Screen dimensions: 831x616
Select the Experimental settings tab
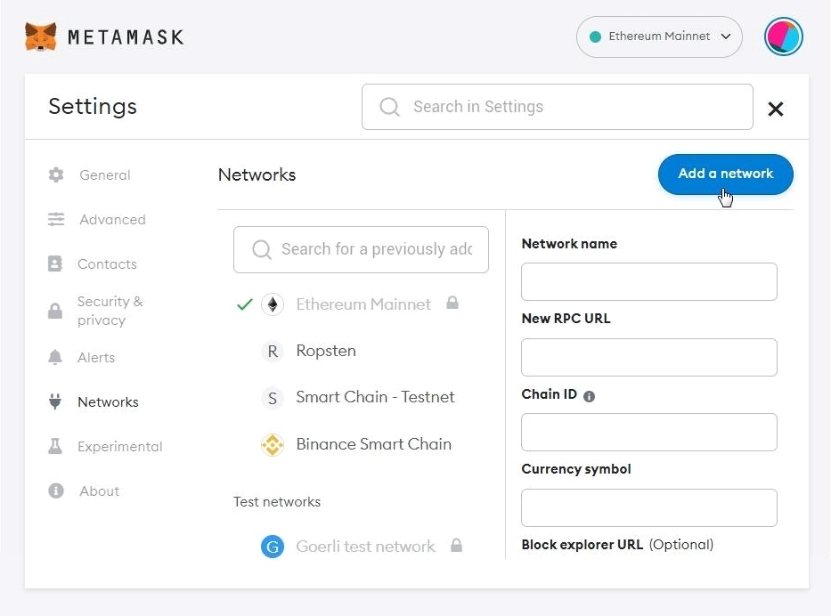pos(119,447)
